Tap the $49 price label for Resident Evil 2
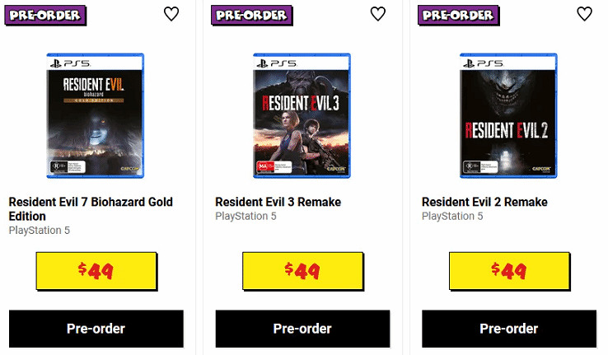The width and height of the screenshot is (608, 355). 508,271
